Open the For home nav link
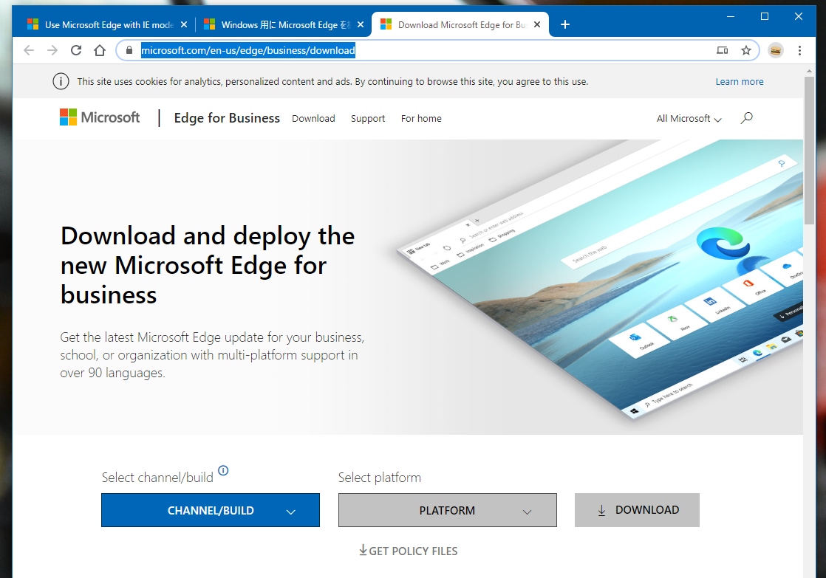 421,118
